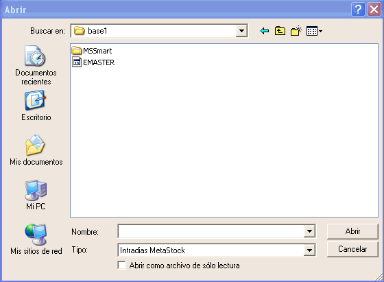Close the Abrir dialog window
The image size is (384, 282).
[x=374, y=10]
